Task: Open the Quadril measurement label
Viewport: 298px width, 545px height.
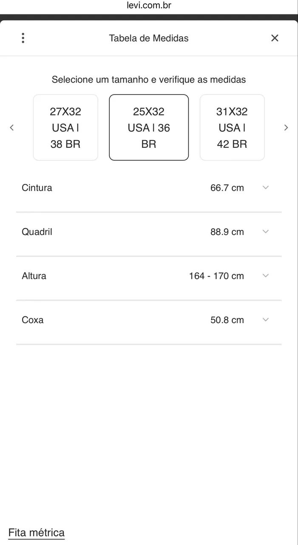Action: (x=37, y=232)
